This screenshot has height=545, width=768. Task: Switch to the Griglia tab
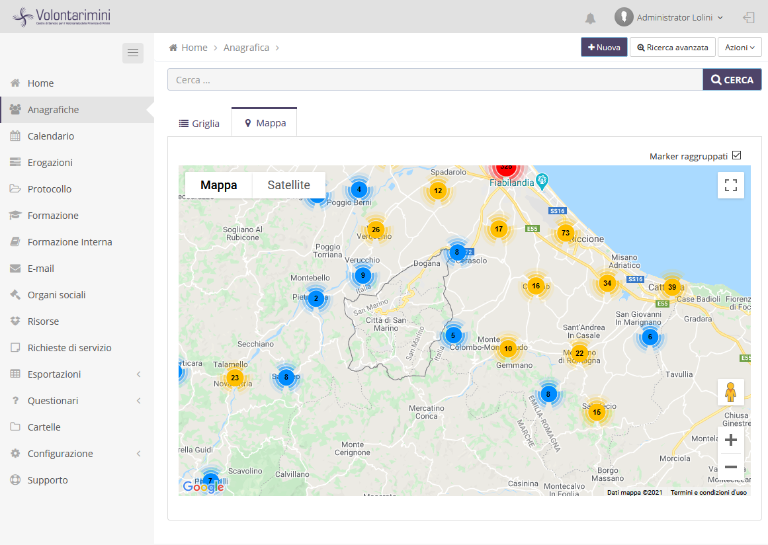[199, 124]
